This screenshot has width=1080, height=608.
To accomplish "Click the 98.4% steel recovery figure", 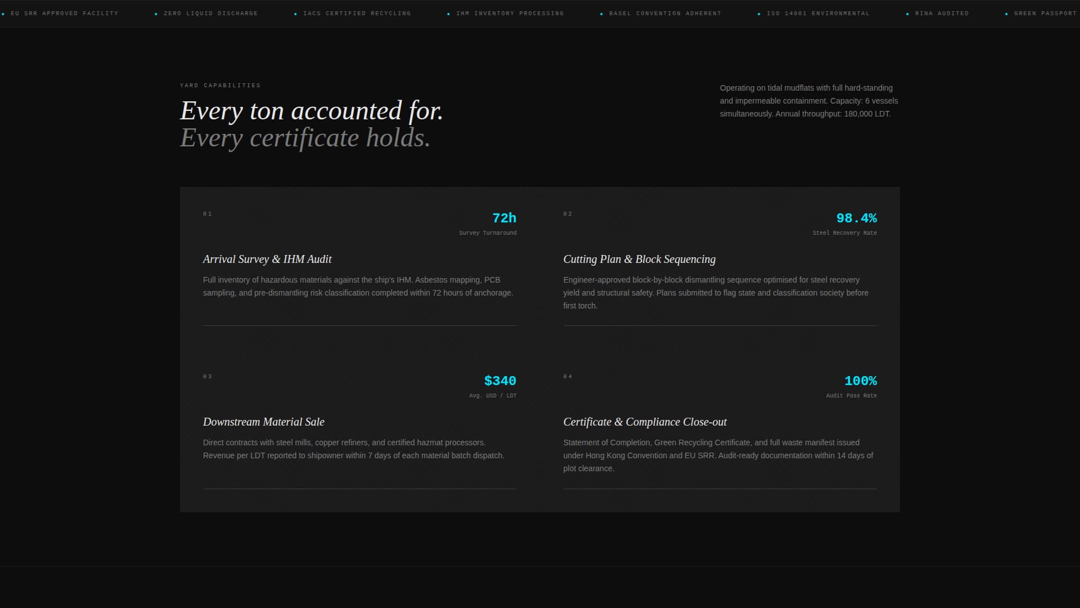I will click(856, 218).
